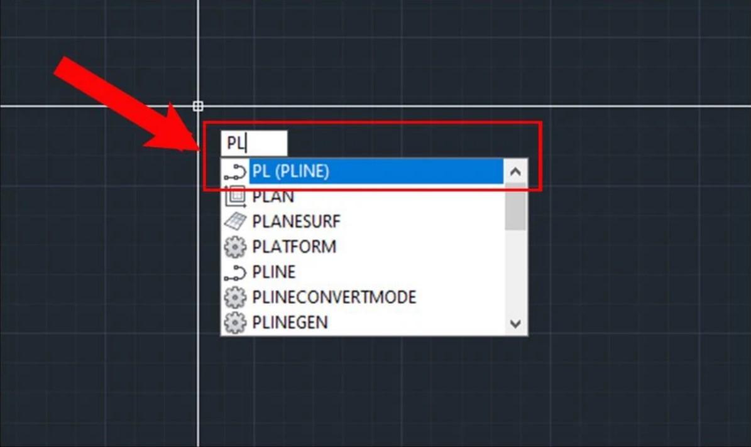This screenshot has height=447, width=751.
Task: Click the polyline icon beside PL (PLINE)
Action: pyautogui.click(x=234, y=172)
